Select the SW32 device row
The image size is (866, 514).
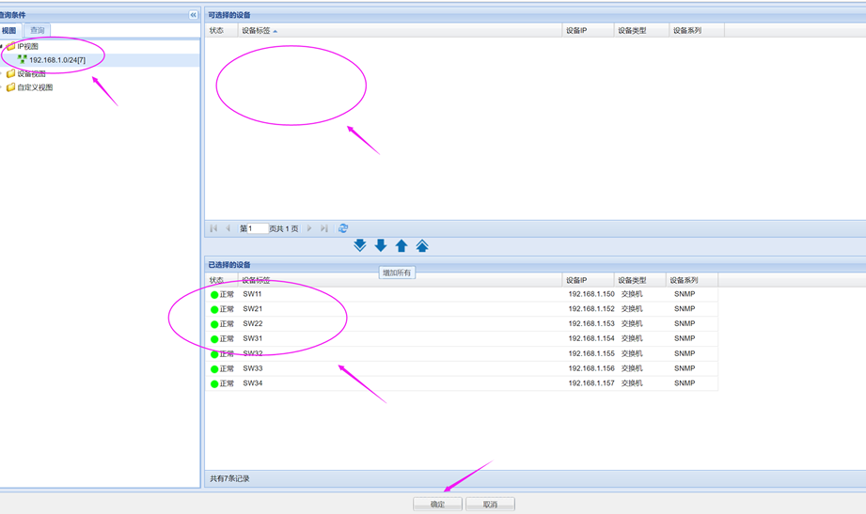462,354
